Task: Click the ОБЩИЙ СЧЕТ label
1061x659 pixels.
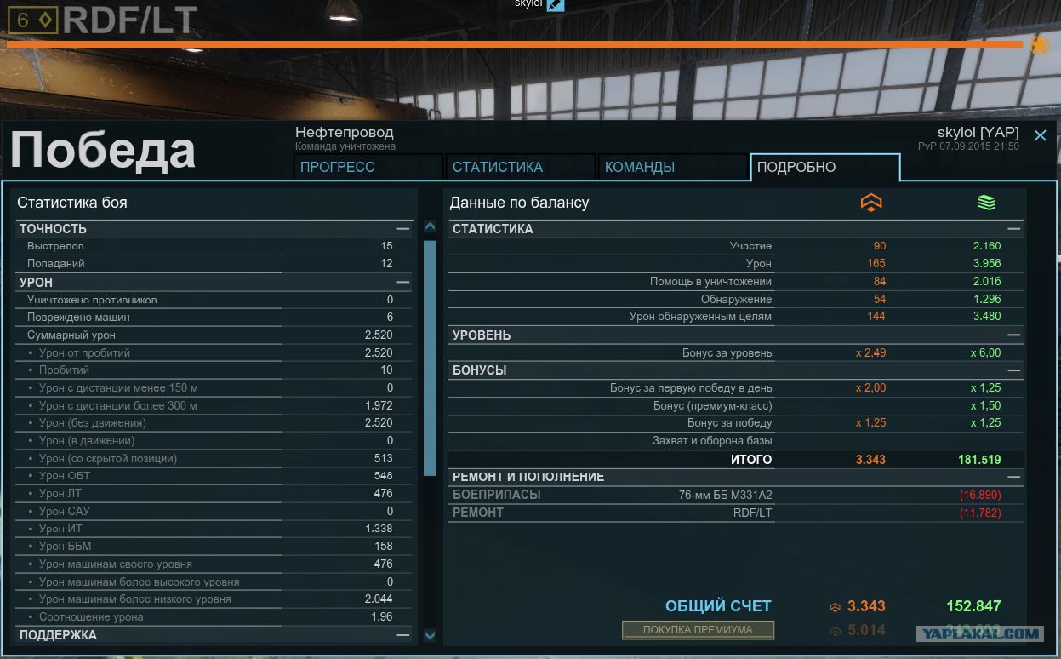Action: (x=718, y=606)
